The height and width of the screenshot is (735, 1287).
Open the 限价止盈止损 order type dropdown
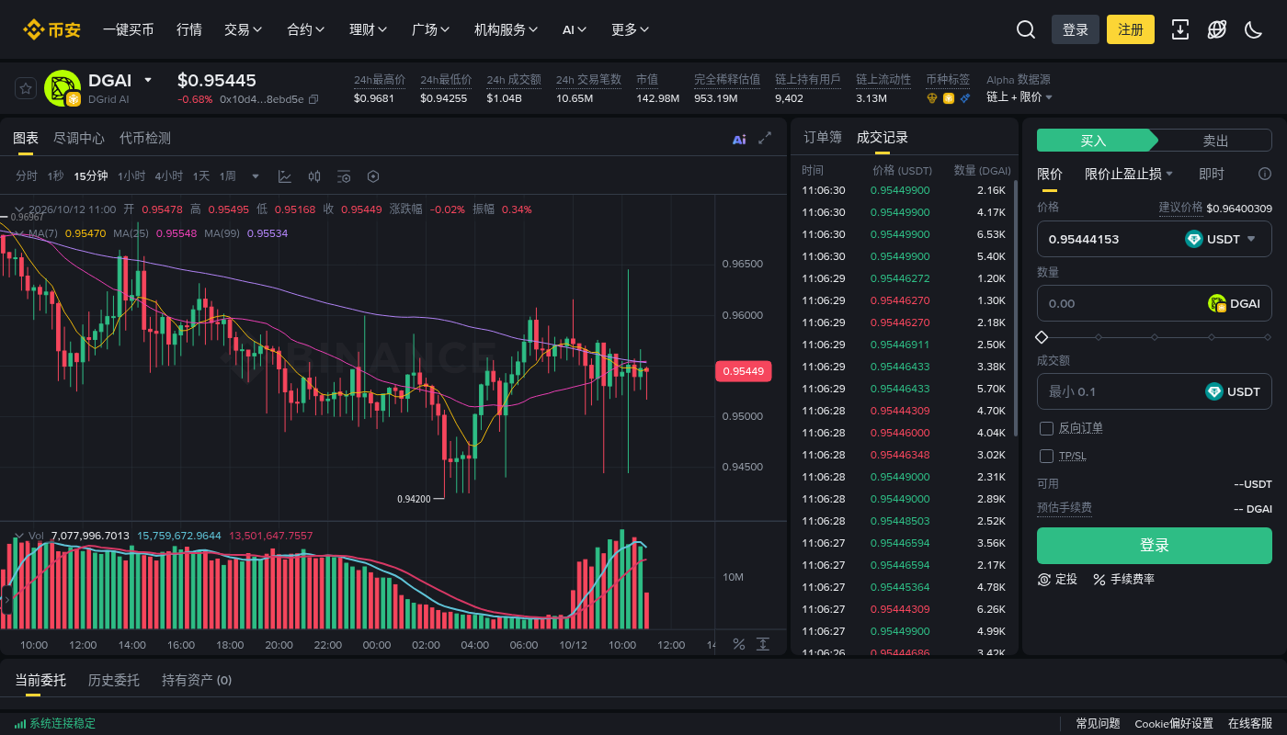click(1129, 174)
